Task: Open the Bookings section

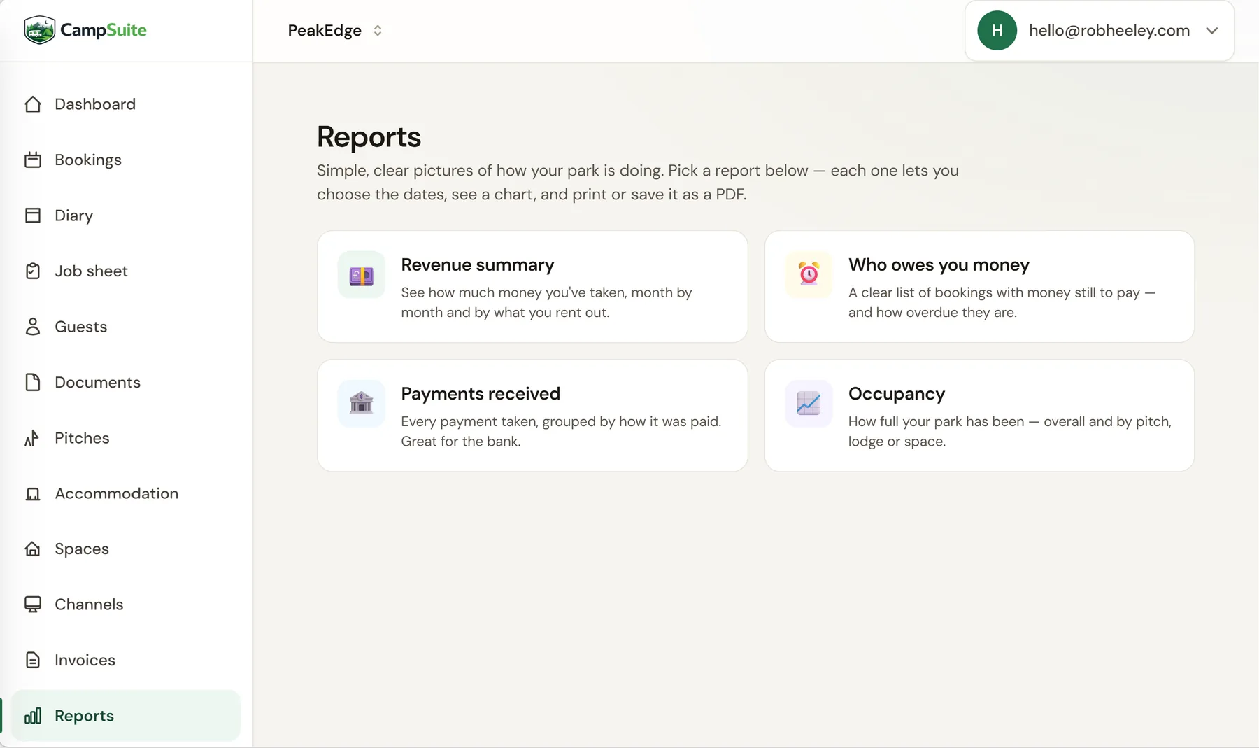Action: pos(126,160)
